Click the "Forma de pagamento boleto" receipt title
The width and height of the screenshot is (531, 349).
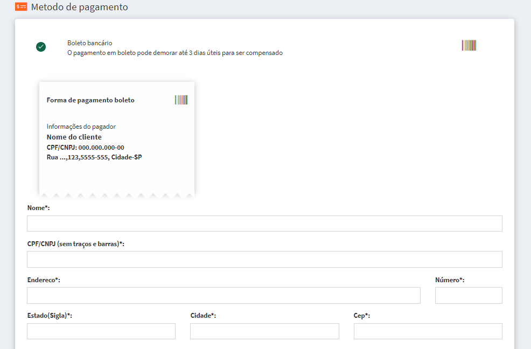pos(90,100)
